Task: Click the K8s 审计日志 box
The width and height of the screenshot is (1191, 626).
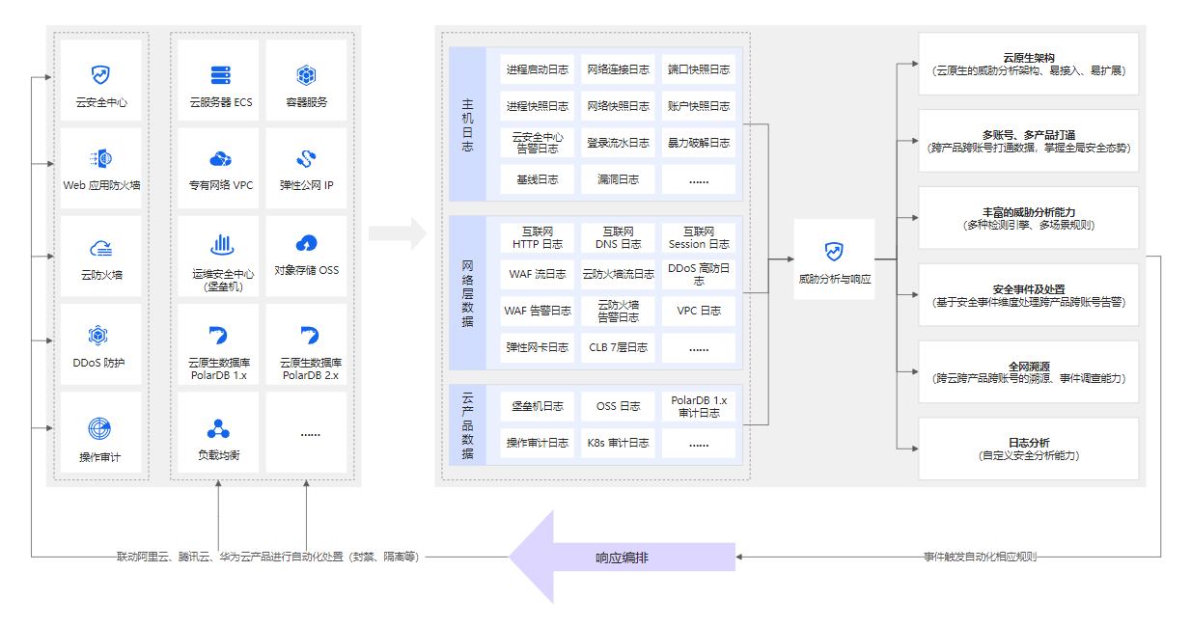Action: pyautogui.click(x=618, y=443)
